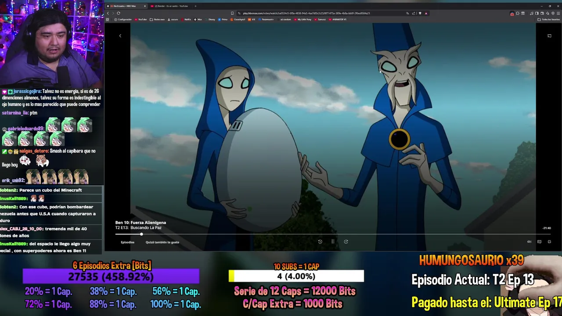Image resolution: width=562 pixels, height=316 pixels.
Task: Open the My Little Pony bookmark
Action: (303, 19)
